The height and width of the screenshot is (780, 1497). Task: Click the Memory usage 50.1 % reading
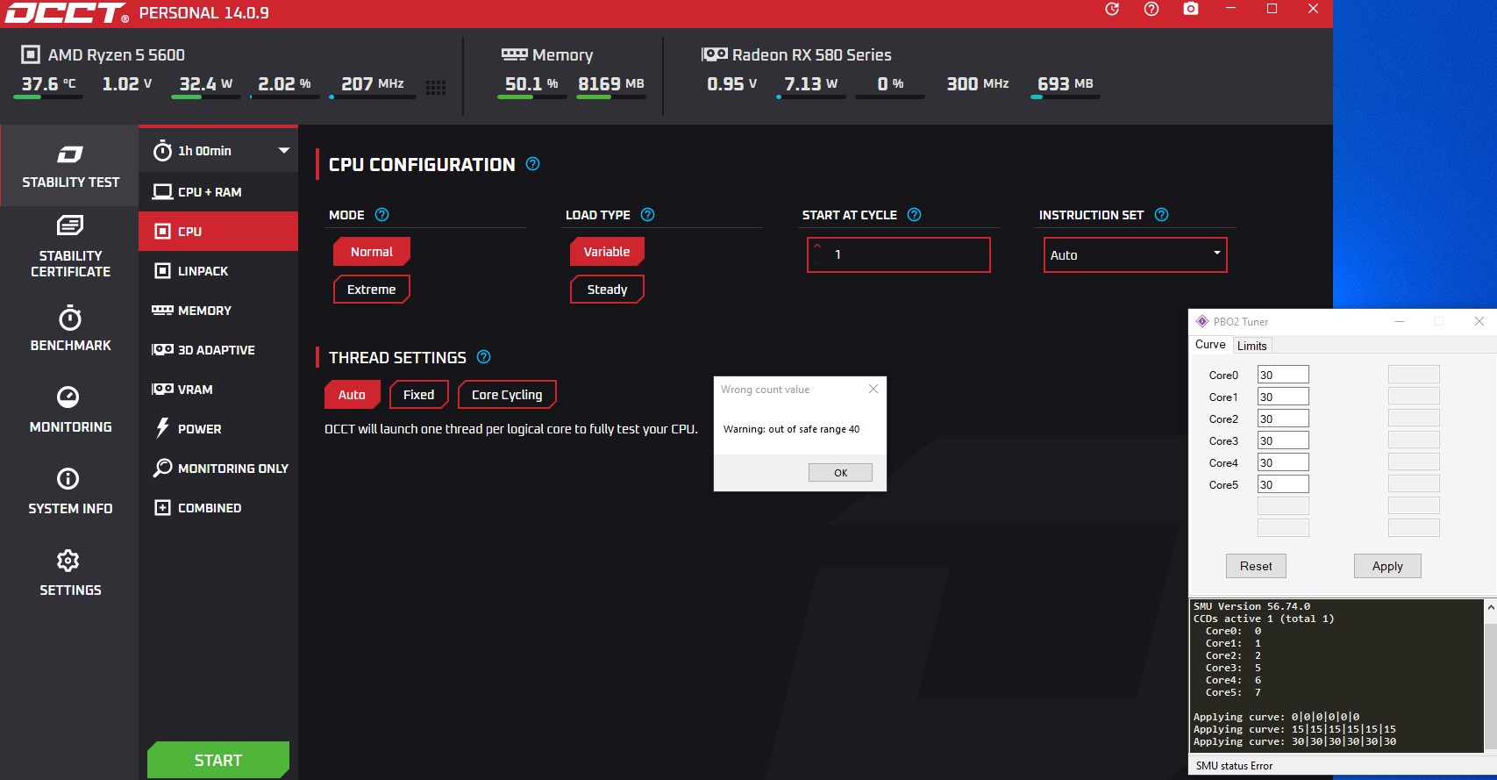531,84
